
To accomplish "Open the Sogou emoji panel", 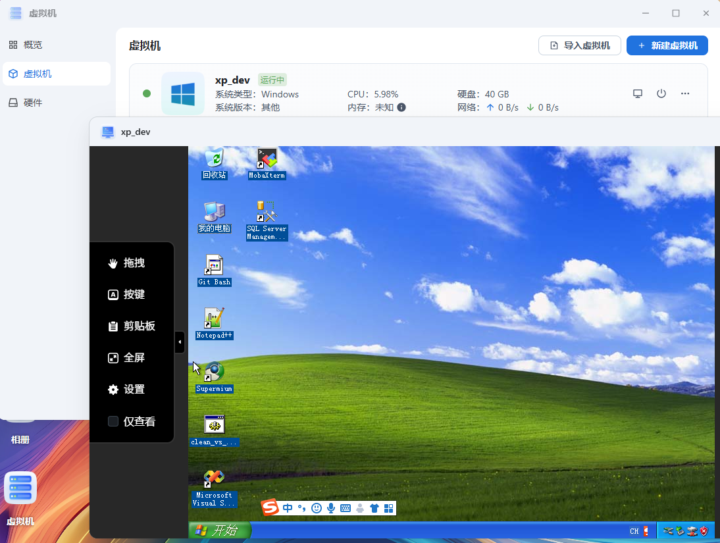I will [x=317, y=508].
